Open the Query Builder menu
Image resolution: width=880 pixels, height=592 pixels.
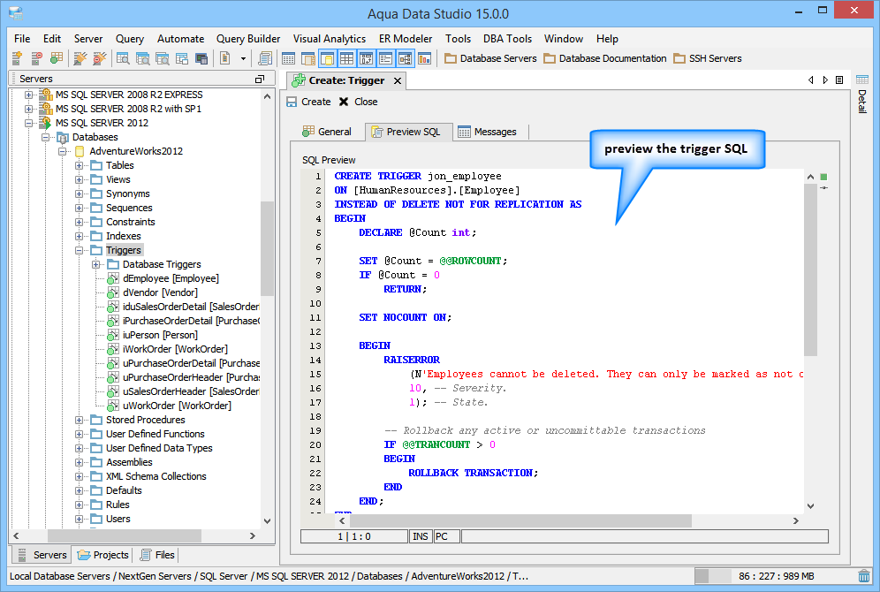(248, 39)
